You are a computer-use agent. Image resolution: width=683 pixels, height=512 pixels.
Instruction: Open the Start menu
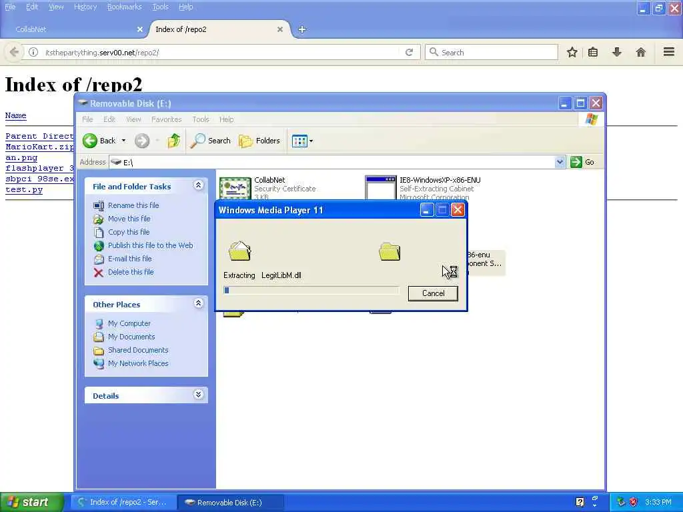pyautogui.click(x=31, y=502)
